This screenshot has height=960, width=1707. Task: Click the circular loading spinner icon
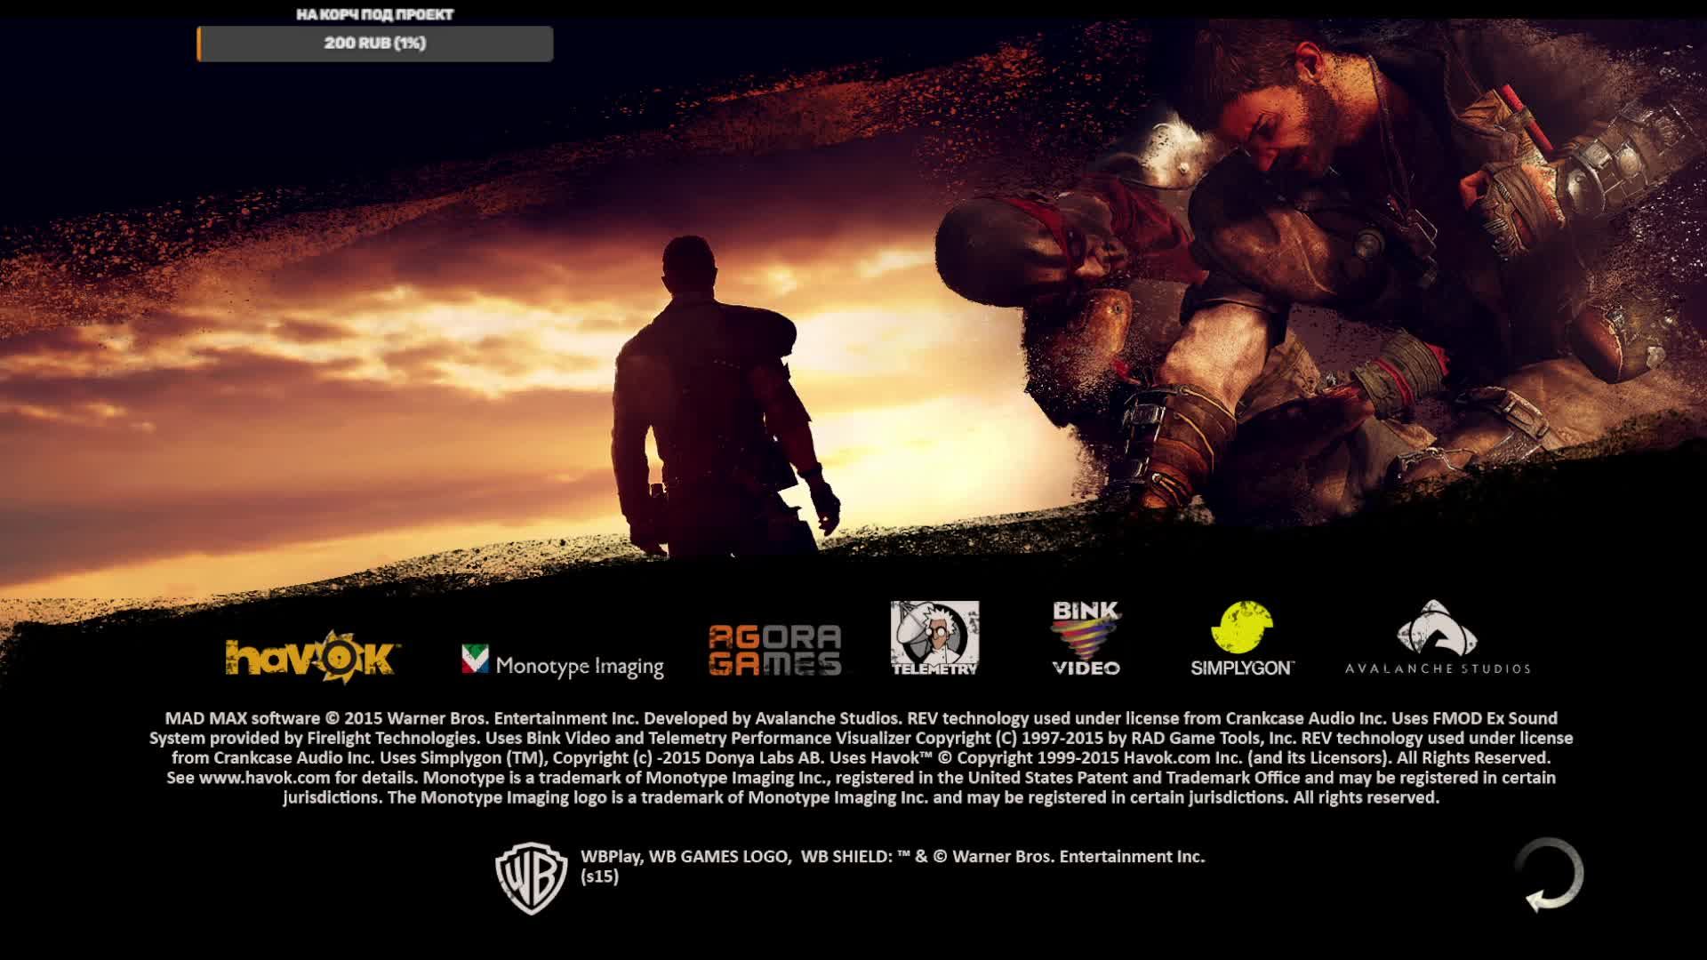[x=1550, y=875]
